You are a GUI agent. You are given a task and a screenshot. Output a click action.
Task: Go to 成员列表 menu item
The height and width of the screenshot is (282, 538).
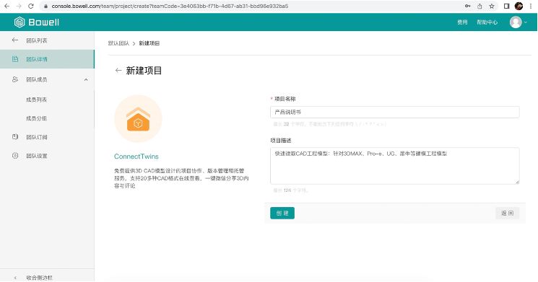pos(36,100)
